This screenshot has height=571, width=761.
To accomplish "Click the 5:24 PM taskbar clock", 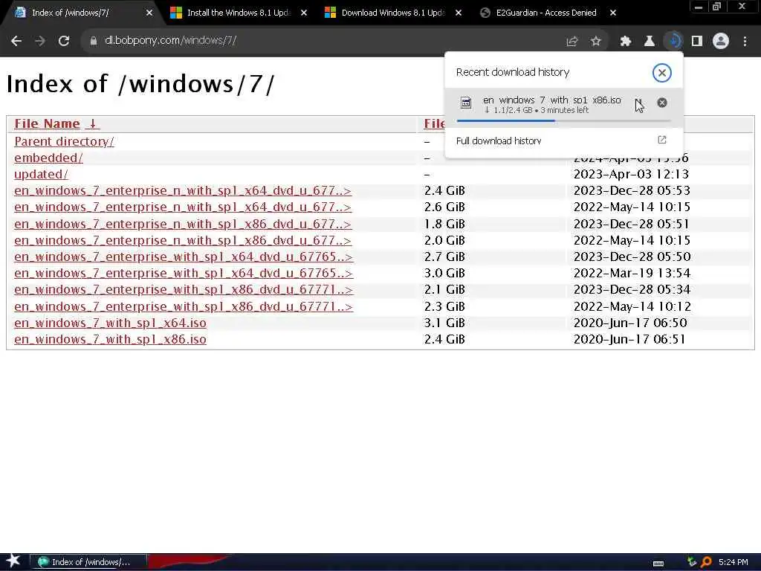I will tap(734, 562).
